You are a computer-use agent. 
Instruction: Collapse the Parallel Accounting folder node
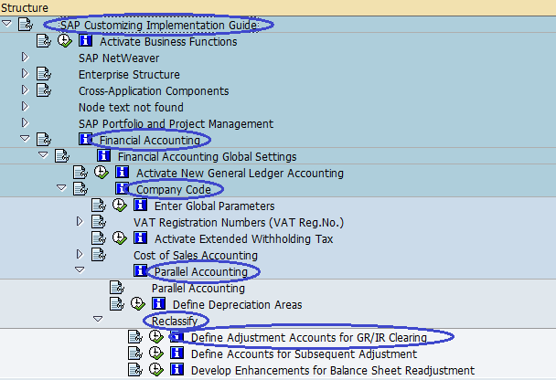tap(80, 270)
